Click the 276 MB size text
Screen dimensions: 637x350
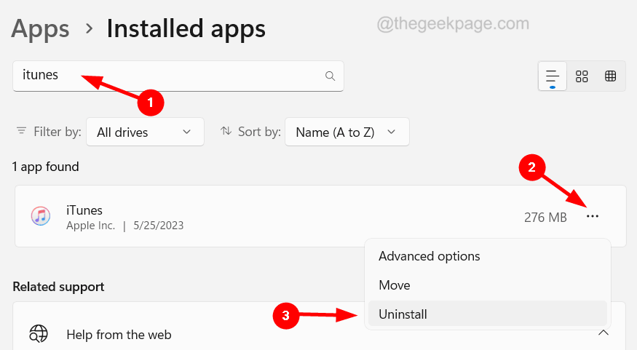point(545,217)
